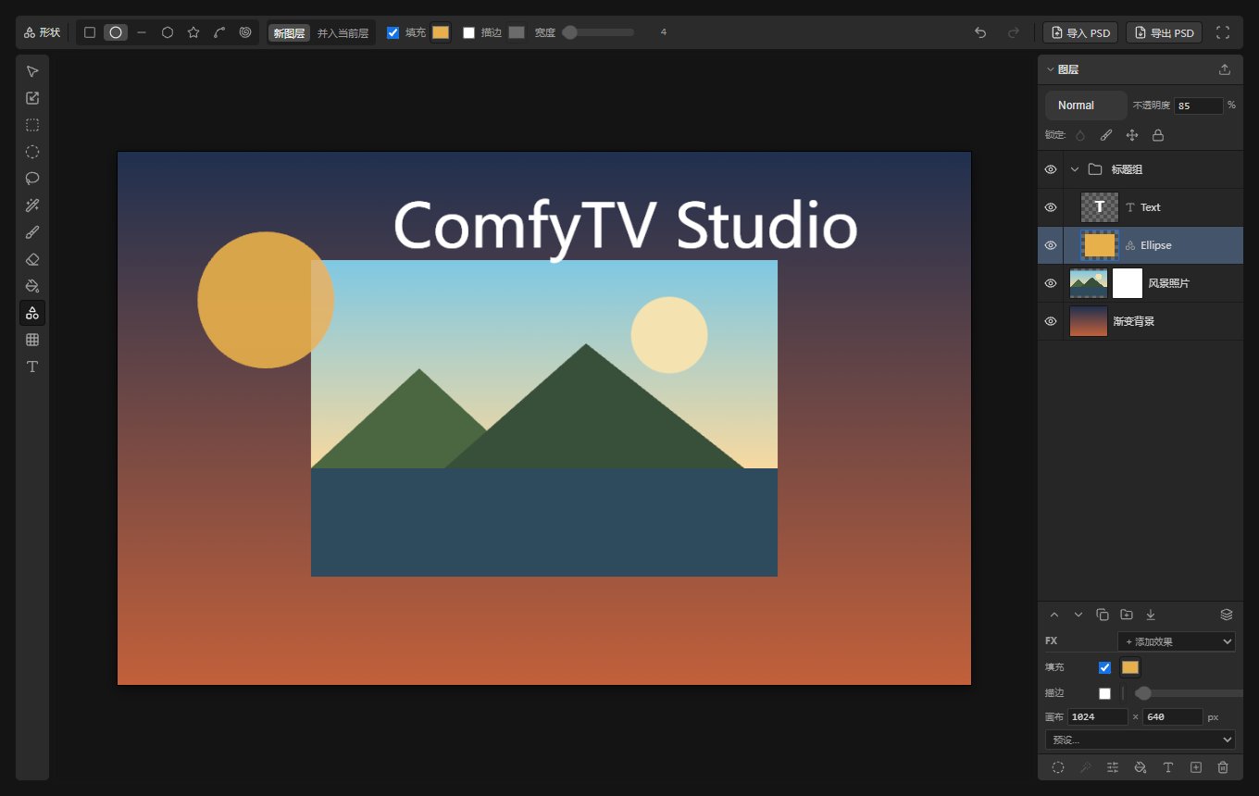Choose rectangle shape in the options bar
The height and width of the screenshot is (796, 1259).
90,32
